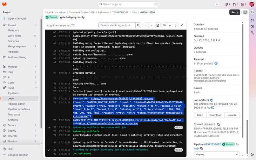Screen dimensions: 256x160
Task: Click the Search or go to field
Action: 128,4
